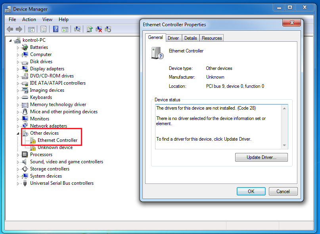Select the System devices label
Viewport: 320px width, 234px height.
coord(46,176)
